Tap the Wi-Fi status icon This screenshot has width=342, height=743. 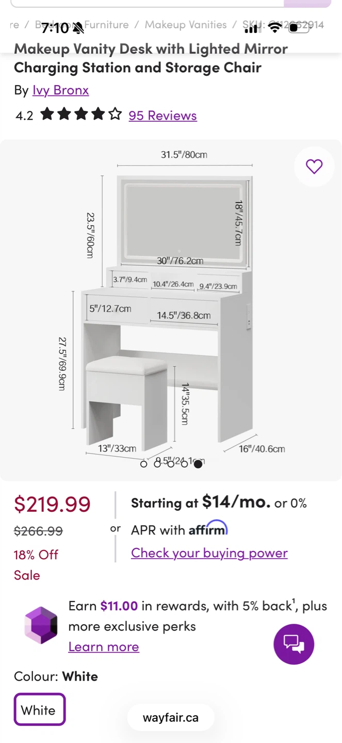(x=275, y=28)
